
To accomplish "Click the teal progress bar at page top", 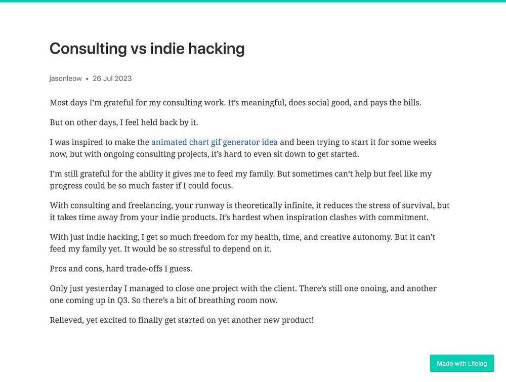I will click(253, 1).
